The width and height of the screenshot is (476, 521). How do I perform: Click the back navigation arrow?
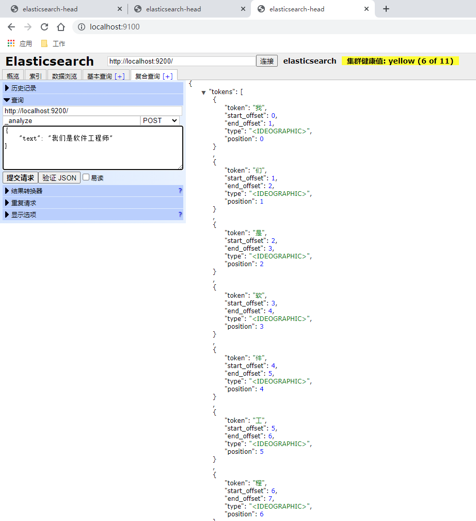[11, 27]
